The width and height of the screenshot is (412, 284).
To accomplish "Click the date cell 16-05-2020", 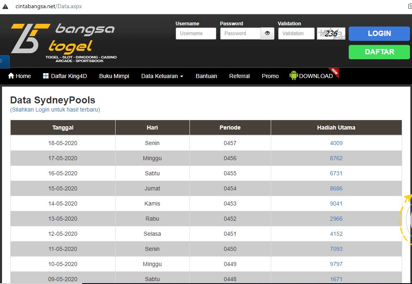I will 63,173.
